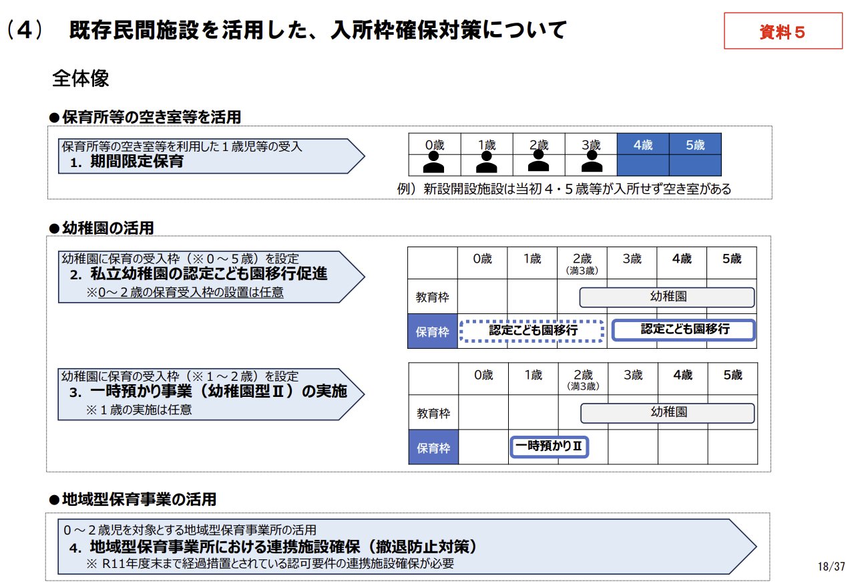Select the 一時預かりⅡ box
Image resolution: width=846 pixels, height=582 pixels.
coord(549,446)
